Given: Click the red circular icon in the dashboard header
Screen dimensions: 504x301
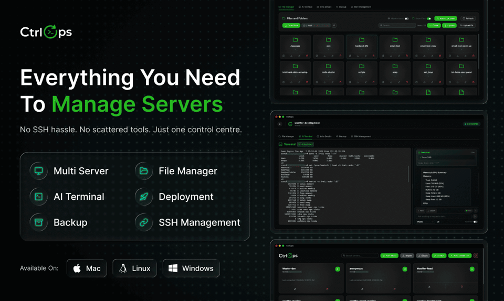Looking at the screenshot, I should [476, 256].
